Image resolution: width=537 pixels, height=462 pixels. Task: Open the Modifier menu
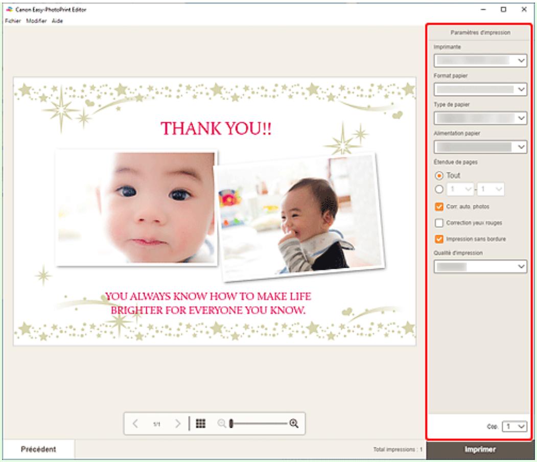[36, 21]
